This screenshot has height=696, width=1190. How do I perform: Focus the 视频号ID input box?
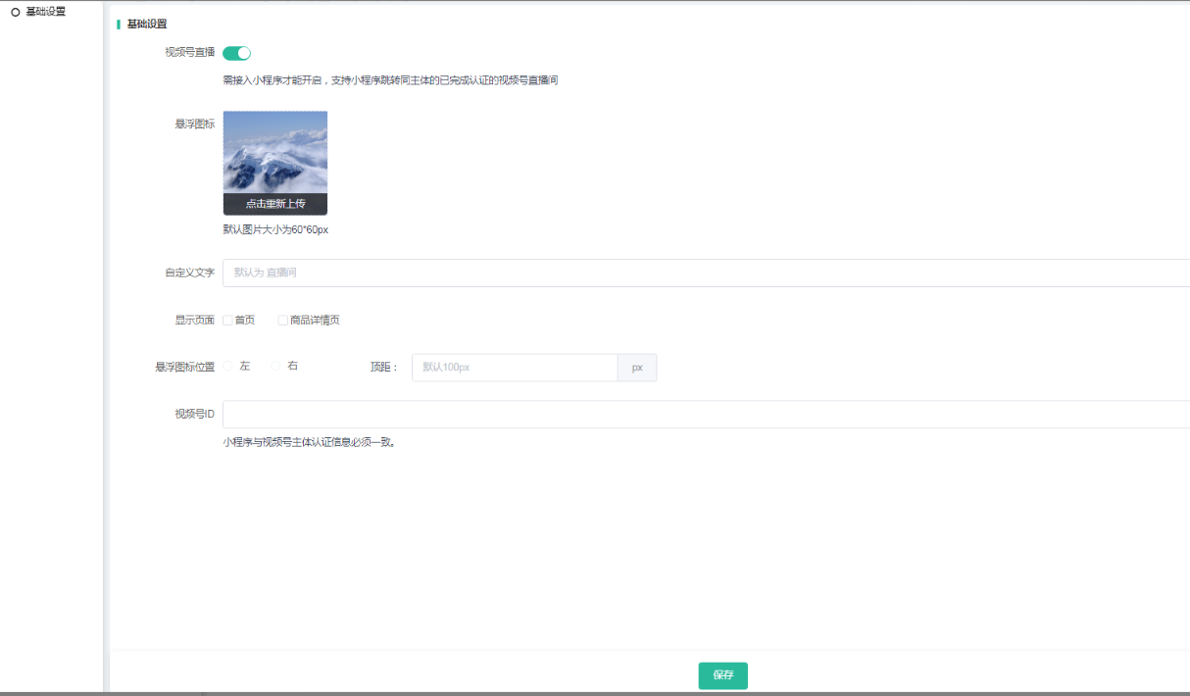(x=706, y=414)
